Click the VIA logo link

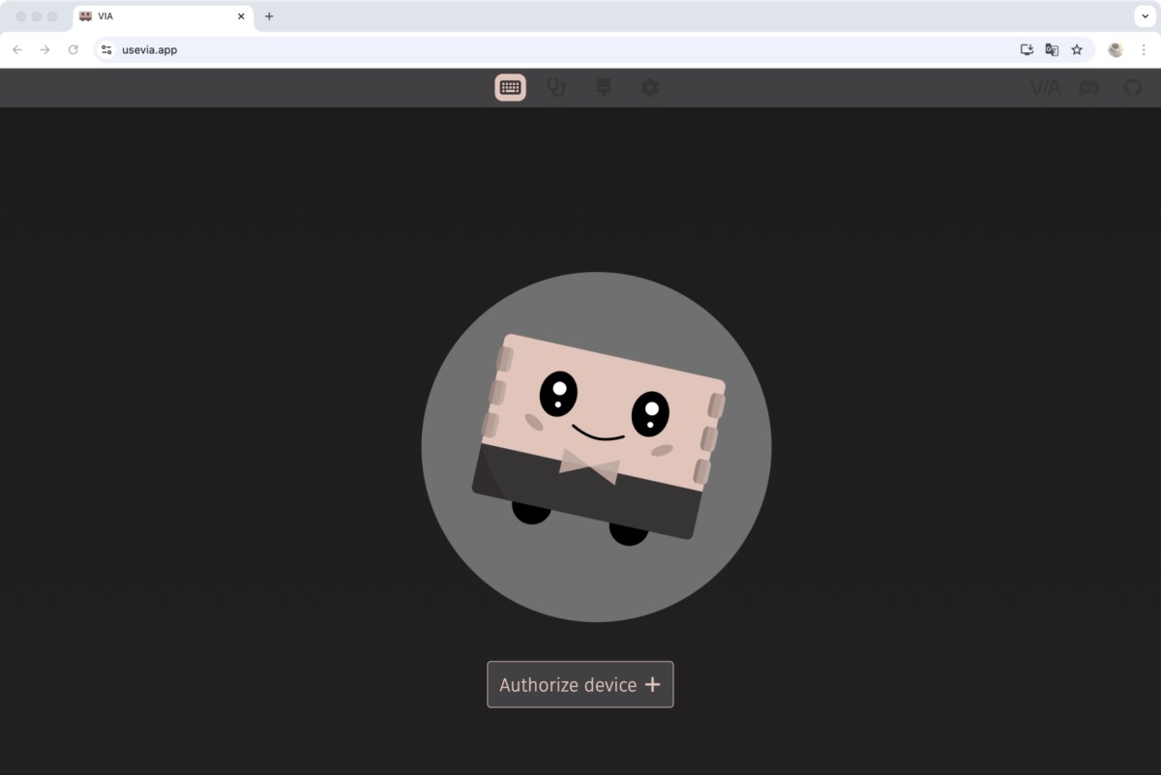pyautogui.click(x=1045, y=88)
